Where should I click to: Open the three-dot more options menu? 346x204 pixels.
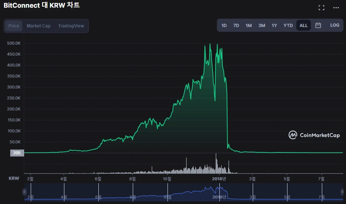pyautogui.click(x=336, y=8)
